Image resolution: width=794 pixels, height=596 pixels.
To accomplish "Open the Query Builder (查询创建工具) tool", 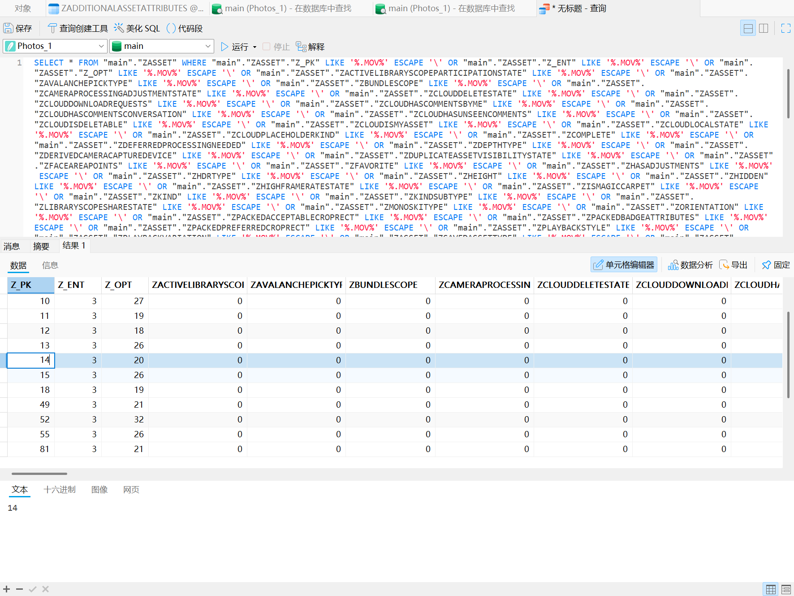I will 78,28.
